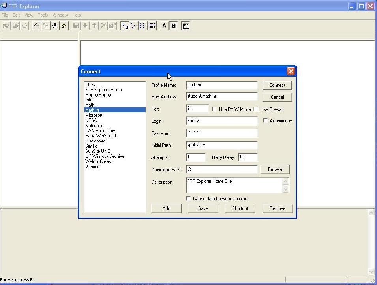Click the Remove profile button
The width and height of the screenshot is (377, 285).
click(278, 208)
